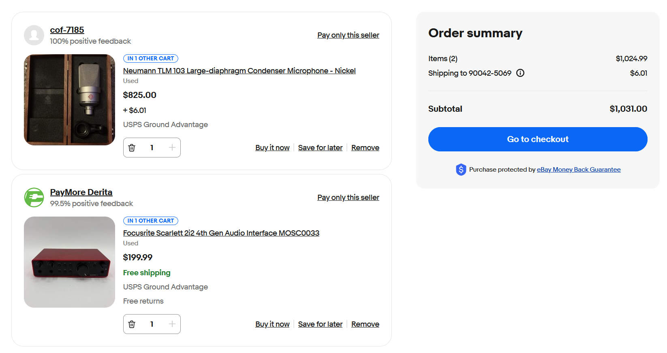Click the Money Back Guarantee shield icon
Viewport: 667px width, 353px height.
(461, 170)
